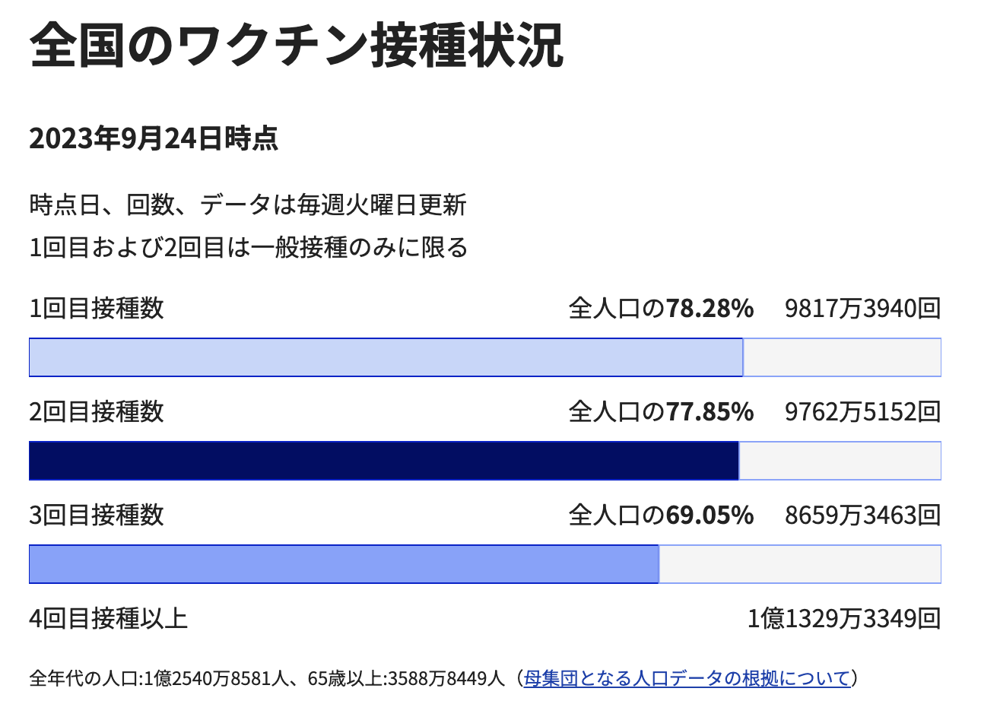Click the 9817万3940回 dose count
Screen dimensions: 981x701
click(862, 309)
